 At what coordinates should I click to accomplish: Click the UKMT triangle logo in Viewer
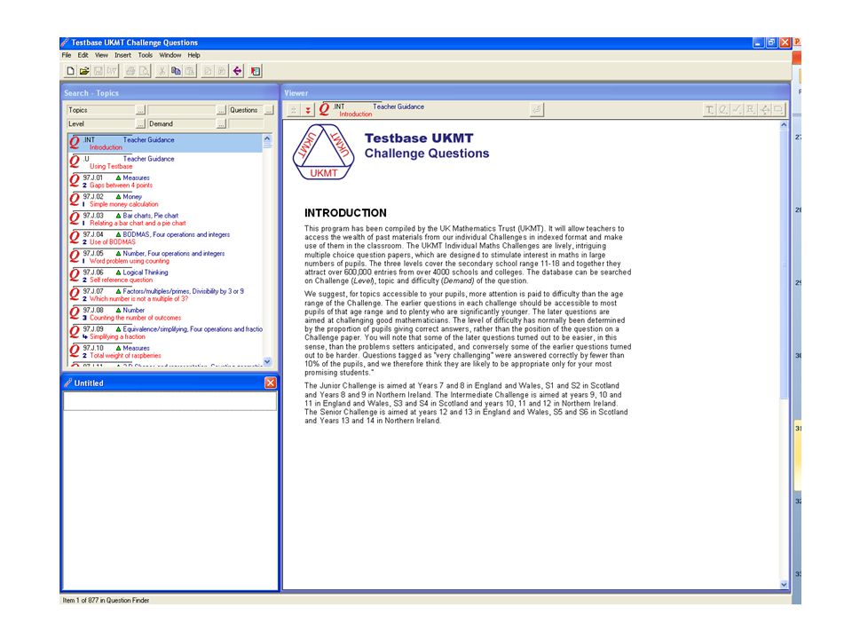[323, 152]
